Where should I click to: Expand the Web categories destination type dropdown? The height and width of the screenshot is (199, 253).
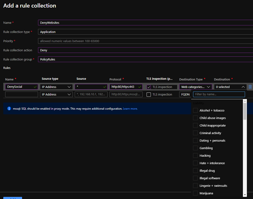(195, 87)
